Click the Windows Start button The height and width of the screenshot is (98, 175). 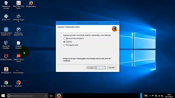(3, 96)
